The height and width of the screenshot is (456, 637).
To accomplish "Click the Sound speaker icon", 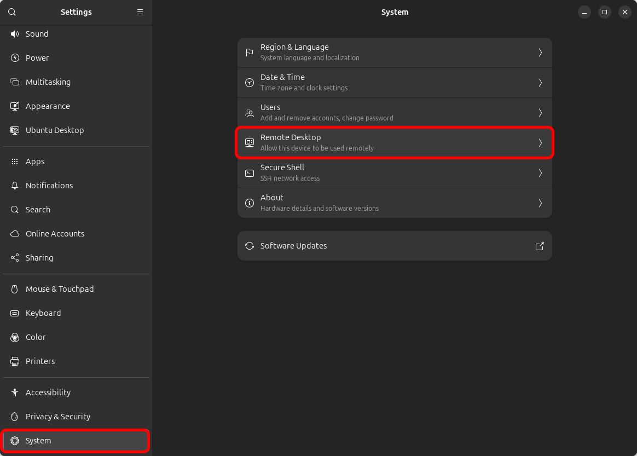I will 15,34.
